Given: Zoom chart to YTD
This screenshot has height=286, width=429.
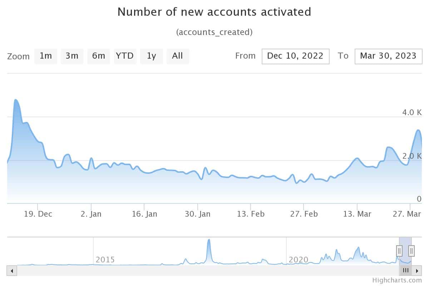Looking at the screenshot, I should pos(125,56).
